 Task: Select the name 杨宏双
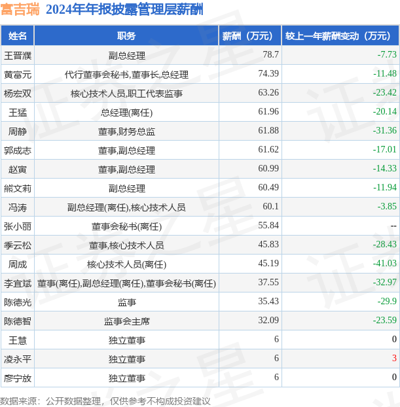pos(18,94)
